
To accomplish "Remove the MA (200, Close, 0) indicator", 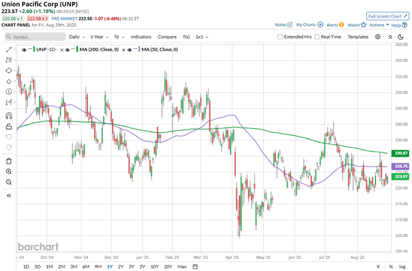I will tap(124, 50).
